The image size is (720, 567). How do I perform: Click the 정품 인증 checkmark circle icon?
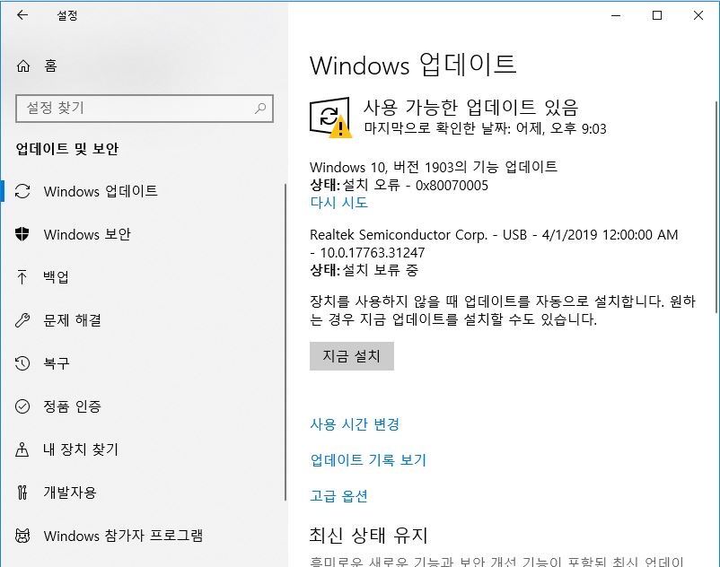22,406
